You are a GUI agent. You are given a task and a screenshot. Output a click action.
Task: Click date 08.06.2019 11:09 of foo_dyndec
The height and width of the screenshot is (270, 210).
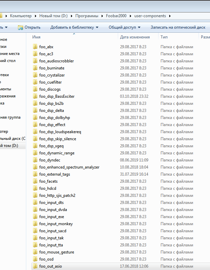(x=134, y=160)
